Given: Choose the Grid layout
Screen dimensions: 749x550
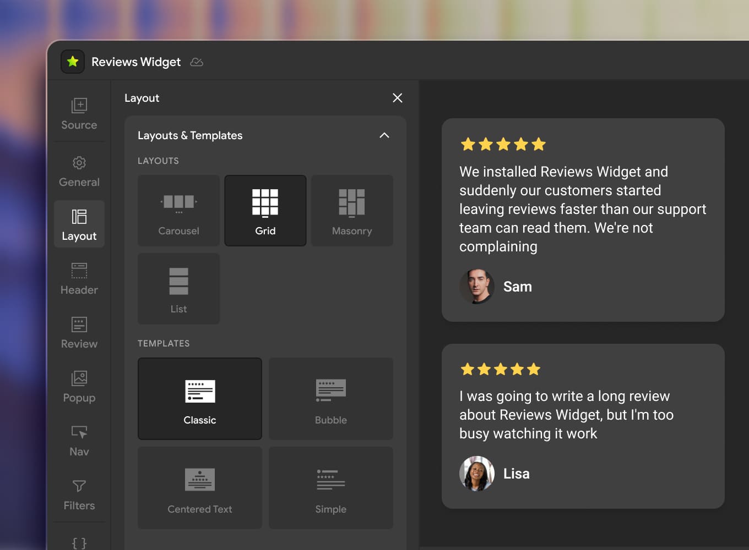Looking at the screenshot, I should pyautogui.click(x=265, y=211).
